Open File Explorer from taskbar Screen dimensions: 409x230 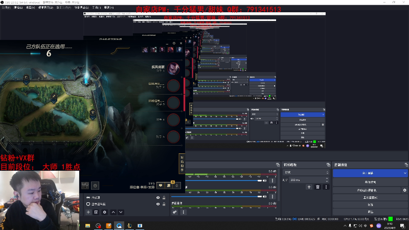tap(87, 225)
